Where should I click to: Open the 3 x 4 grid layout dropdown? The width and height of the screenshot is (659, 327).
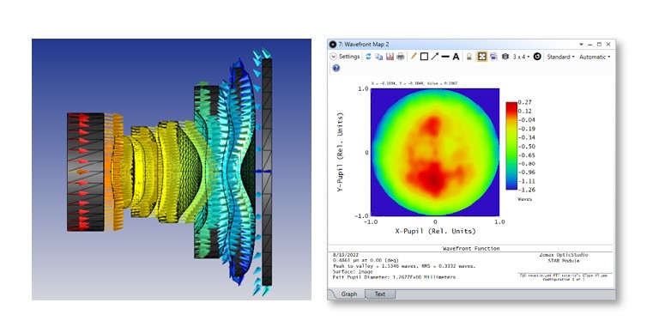coord(521,57)
